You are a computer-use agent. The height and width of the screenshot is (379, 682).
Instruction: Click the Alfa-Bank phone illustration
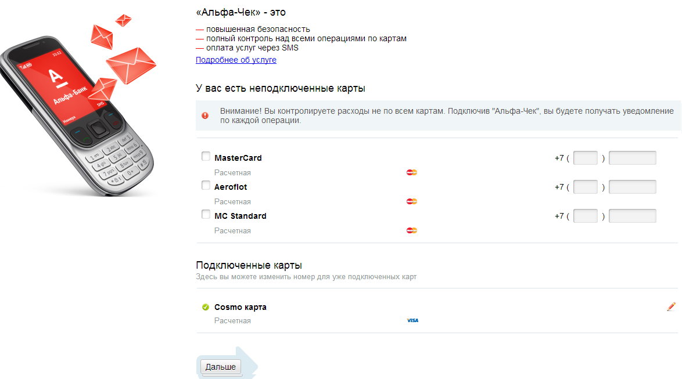click(x=78, y=106)
